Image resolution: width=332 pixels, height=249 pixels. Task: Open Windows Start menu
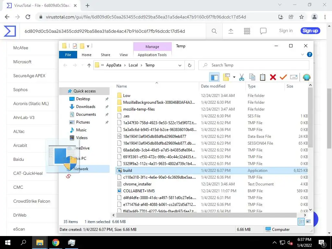[8, 243]
